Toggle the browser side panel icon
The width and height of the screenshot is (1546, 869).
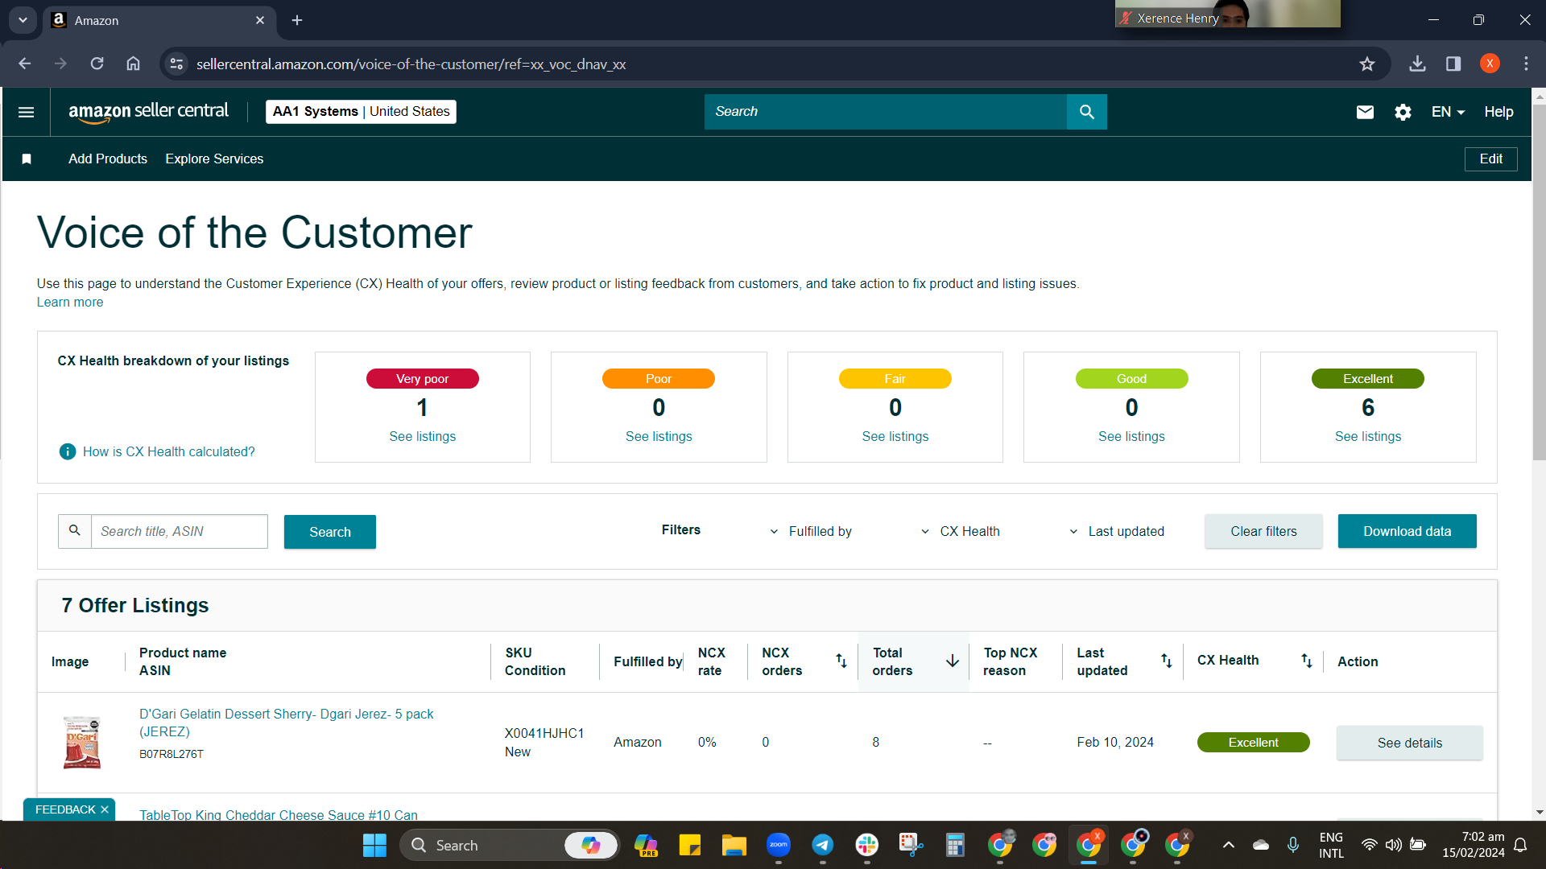click(1453, 64)
